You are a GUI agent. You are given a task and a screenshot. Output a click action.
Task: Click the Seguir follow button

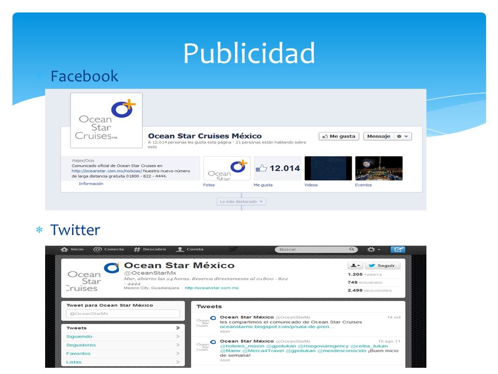coord(382,265)
